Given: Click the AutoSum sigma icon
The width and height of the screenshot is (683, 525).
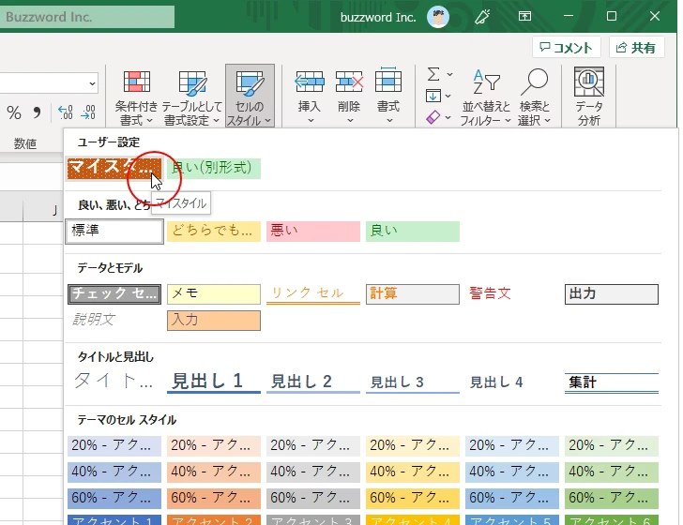Looking at the screenshot, I should [x=433, y=74].
